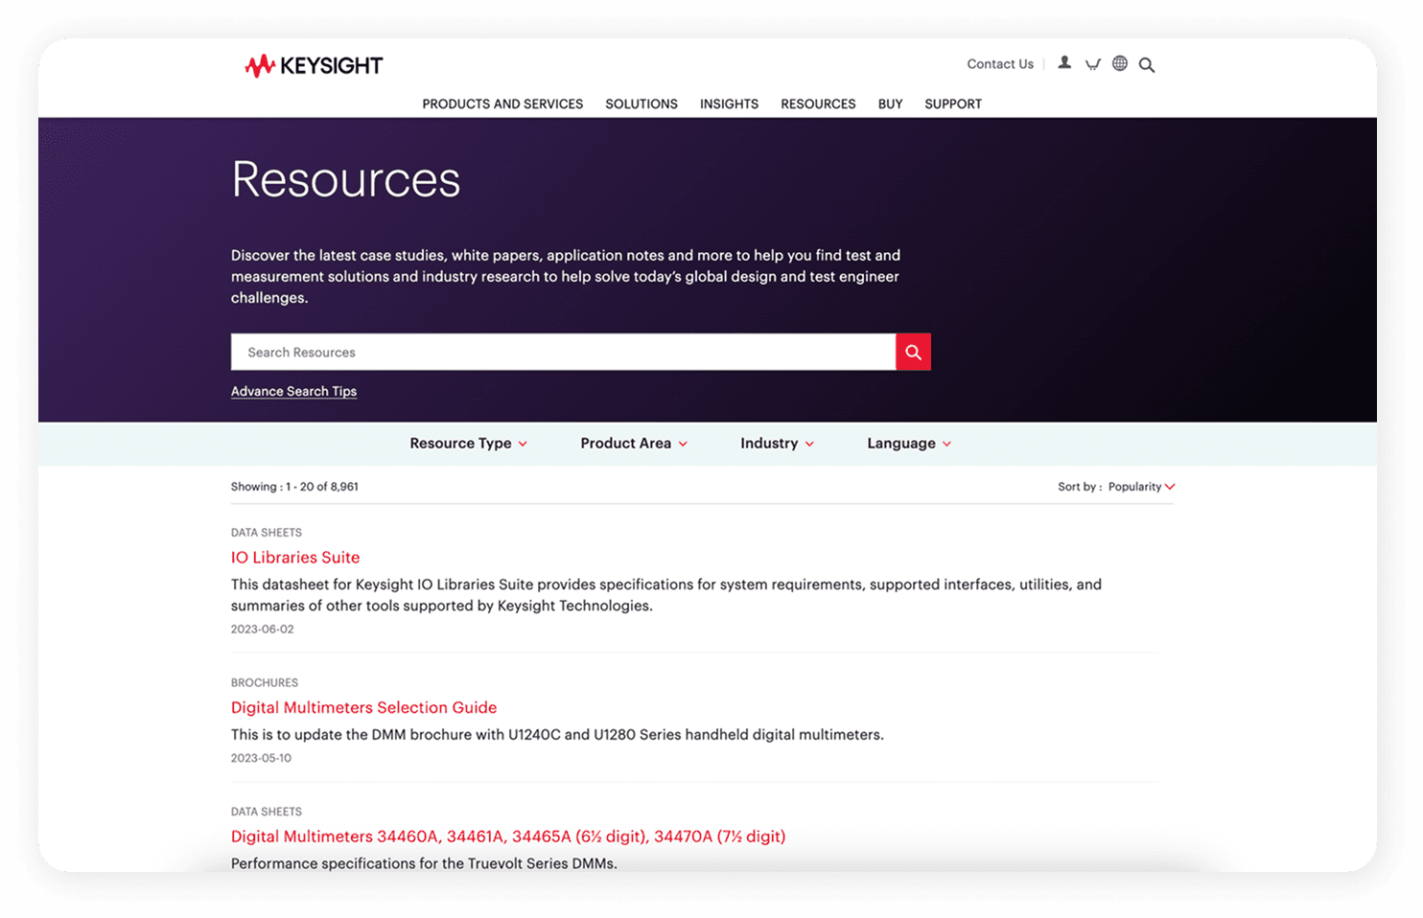Open Advance Search Tips link
This screenshot has height=918, width=1423.
pos(293,391)
